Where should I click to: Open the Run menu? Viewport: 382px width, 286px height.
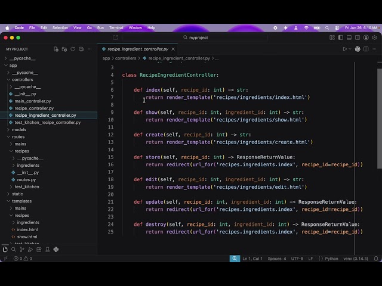point(100,28)
